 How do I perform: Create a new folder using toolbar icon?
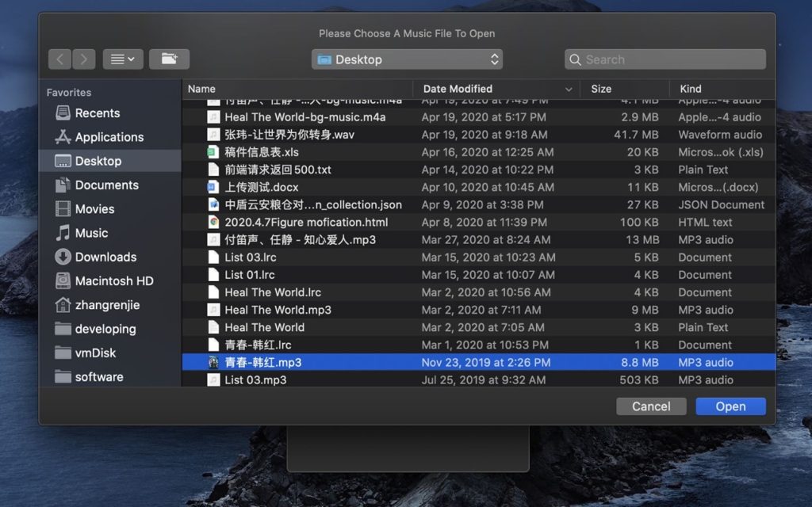tap(169, 59)
